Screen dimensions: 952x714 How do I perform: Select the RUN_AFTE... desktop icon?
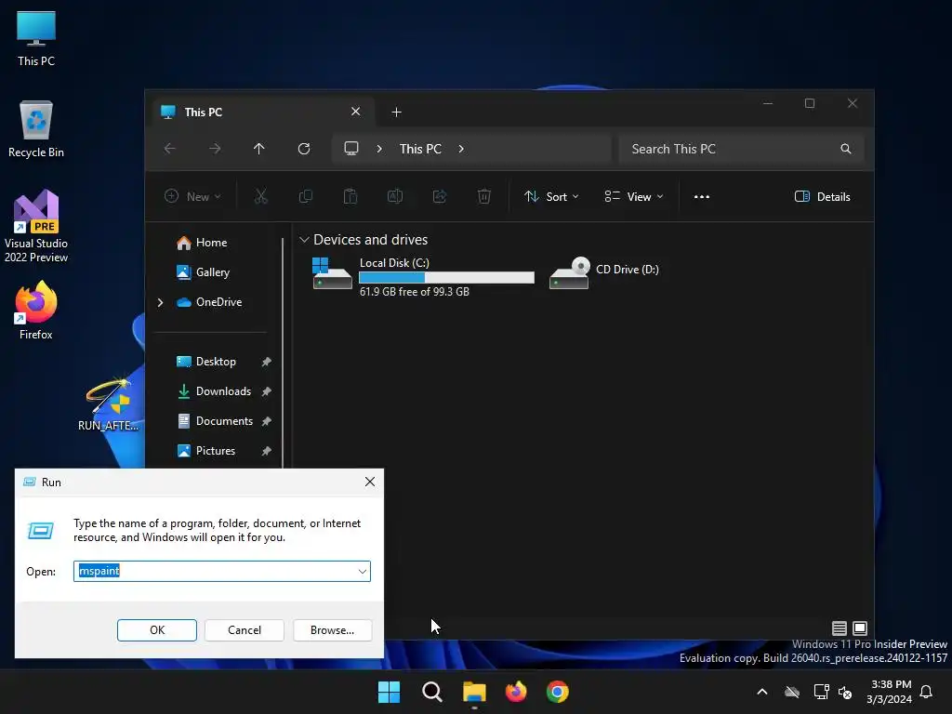108,405
